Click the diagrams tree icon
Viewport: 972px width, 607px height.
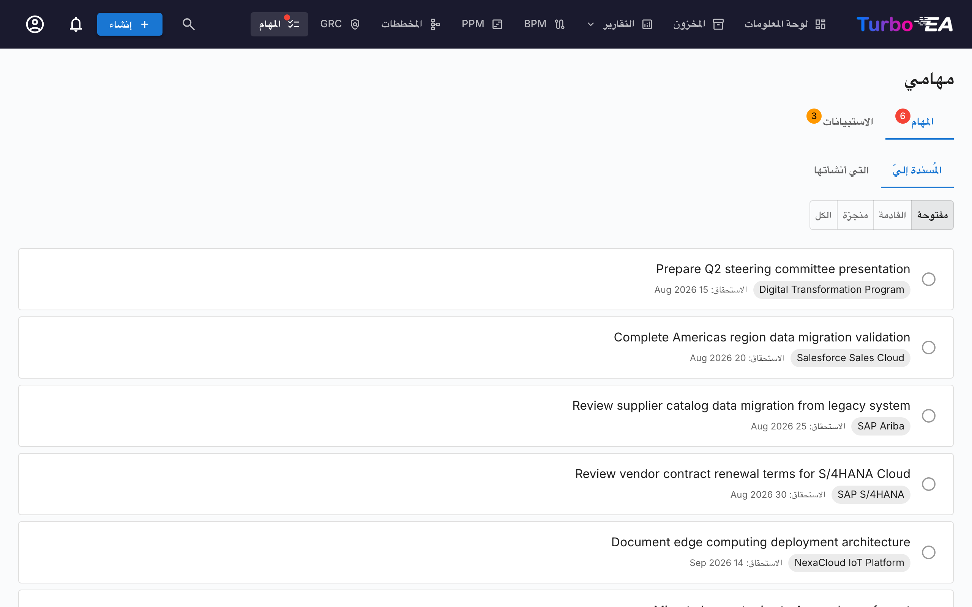(x=435, y=24)
